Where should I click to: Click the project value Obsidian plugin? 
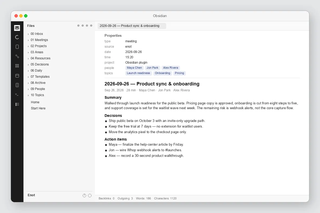coord(136,63)
